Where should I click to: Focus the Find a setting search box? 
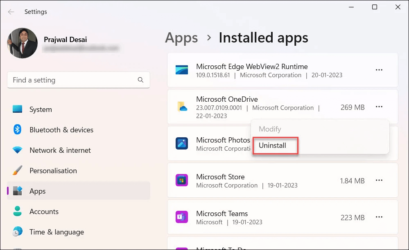[74, 80]
